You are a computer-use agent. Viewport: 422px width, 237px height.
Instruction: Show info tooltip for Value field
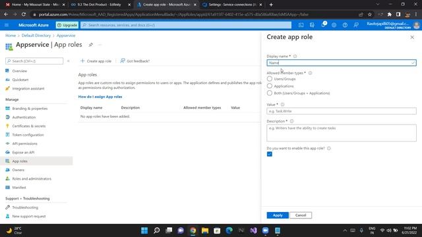[x=282, y=105]
